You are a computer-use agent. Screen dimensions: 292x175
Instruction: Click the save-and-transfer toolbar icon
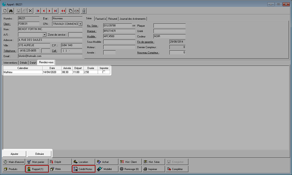[24, 11]
